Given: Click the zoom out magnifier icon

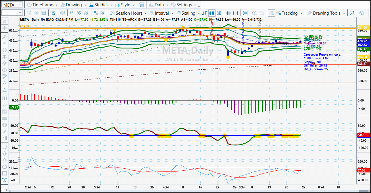Looking at the screenshot, I should click(x=262, y=13).
